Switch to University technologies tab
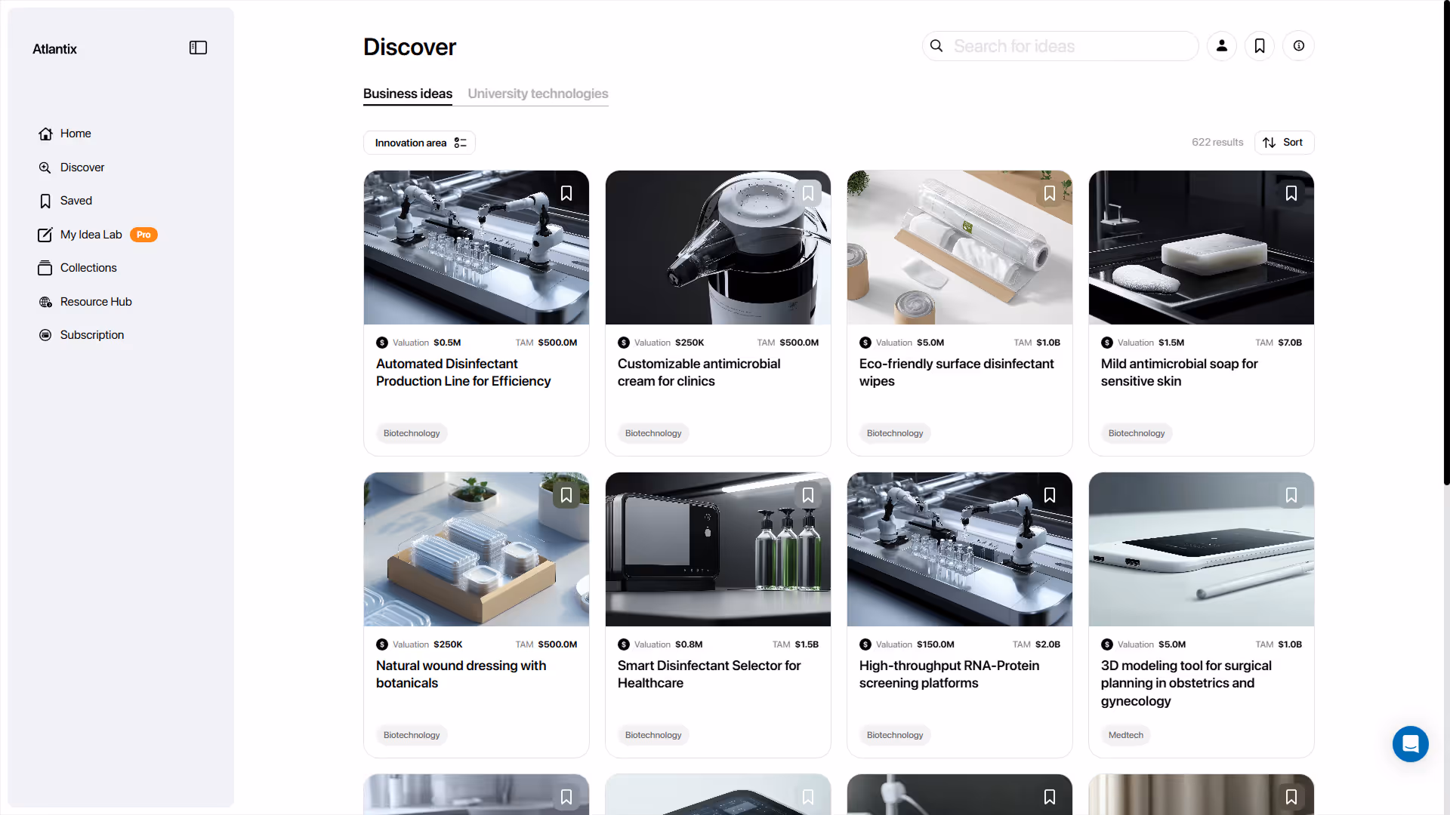 point(538,94)
